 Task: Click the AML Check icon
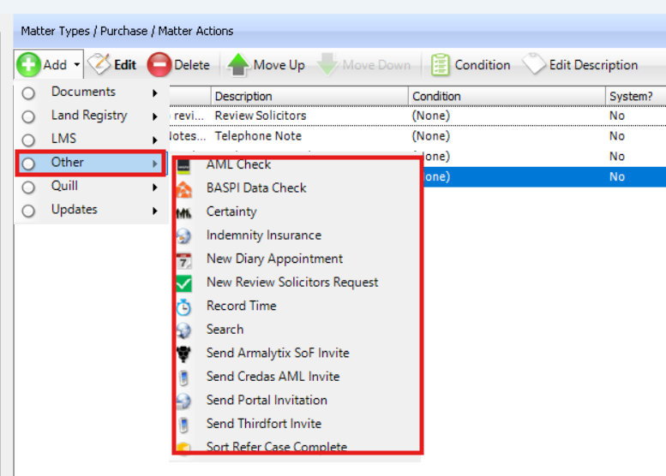coord(183,167)
